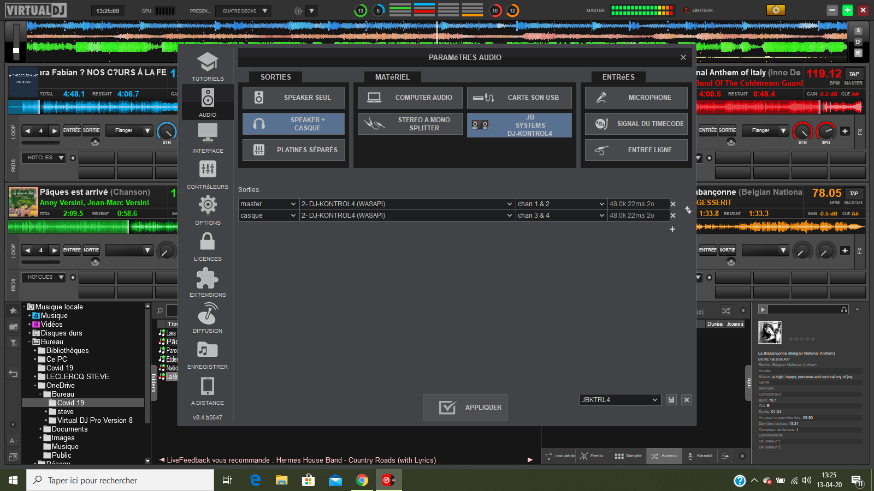The image size is (874, 491).
Task: Save the JBKTRL4 audio configuration
Action: point(671,400)
